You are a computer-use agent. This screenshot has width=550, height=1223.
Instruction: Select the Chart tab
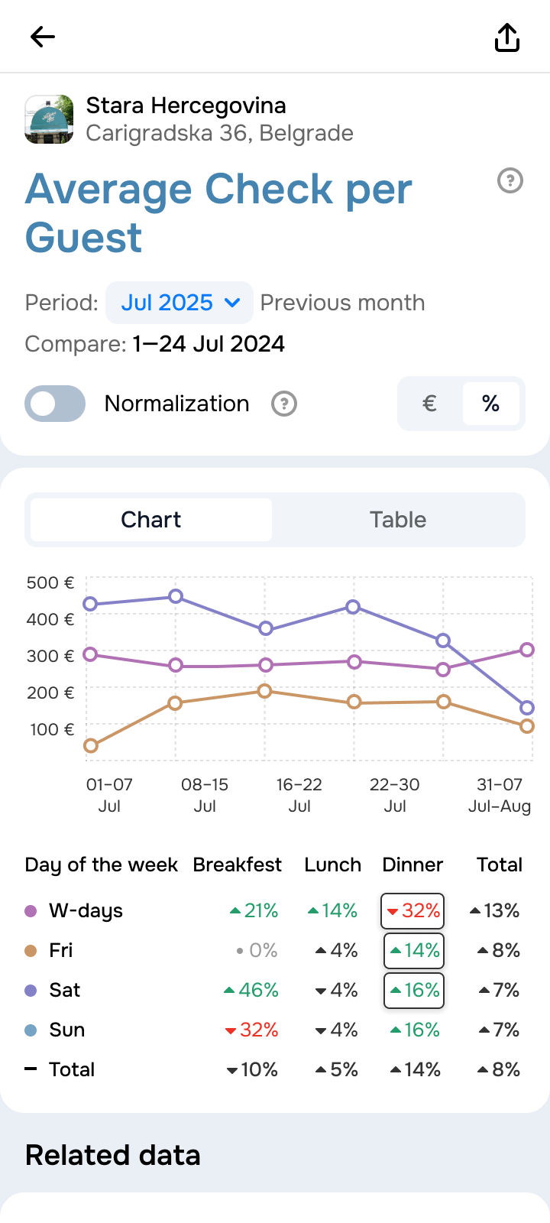(151, 520)
